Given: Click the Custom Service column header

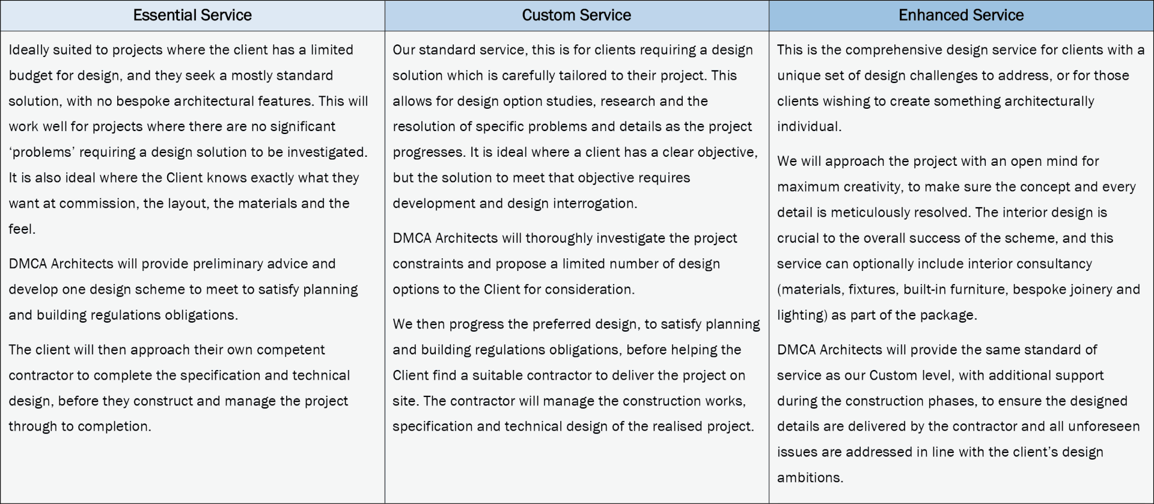Looking at the screenshot, I should tap(576, 16).
